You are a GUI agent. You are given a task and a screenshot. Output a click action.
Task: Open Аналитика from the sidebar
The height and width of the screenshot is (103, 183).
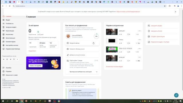[x=9, y=34]
